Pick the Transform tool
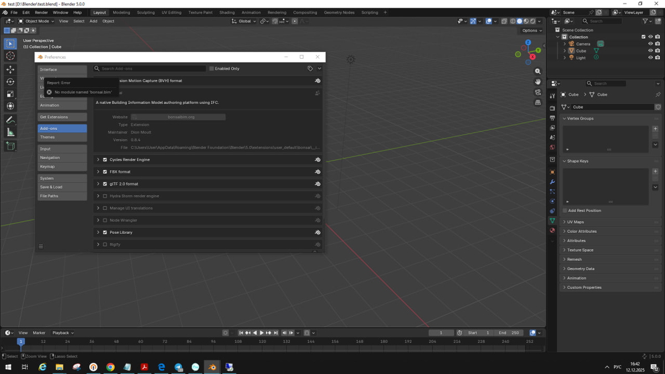Viewport: 665px width, 374px height. [11, 106]
